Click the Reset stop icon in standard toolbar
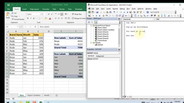The image size is (184, 103). coord(127,12)
